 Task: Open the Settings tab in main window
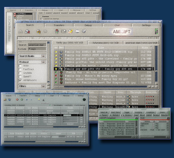[146, 25]
